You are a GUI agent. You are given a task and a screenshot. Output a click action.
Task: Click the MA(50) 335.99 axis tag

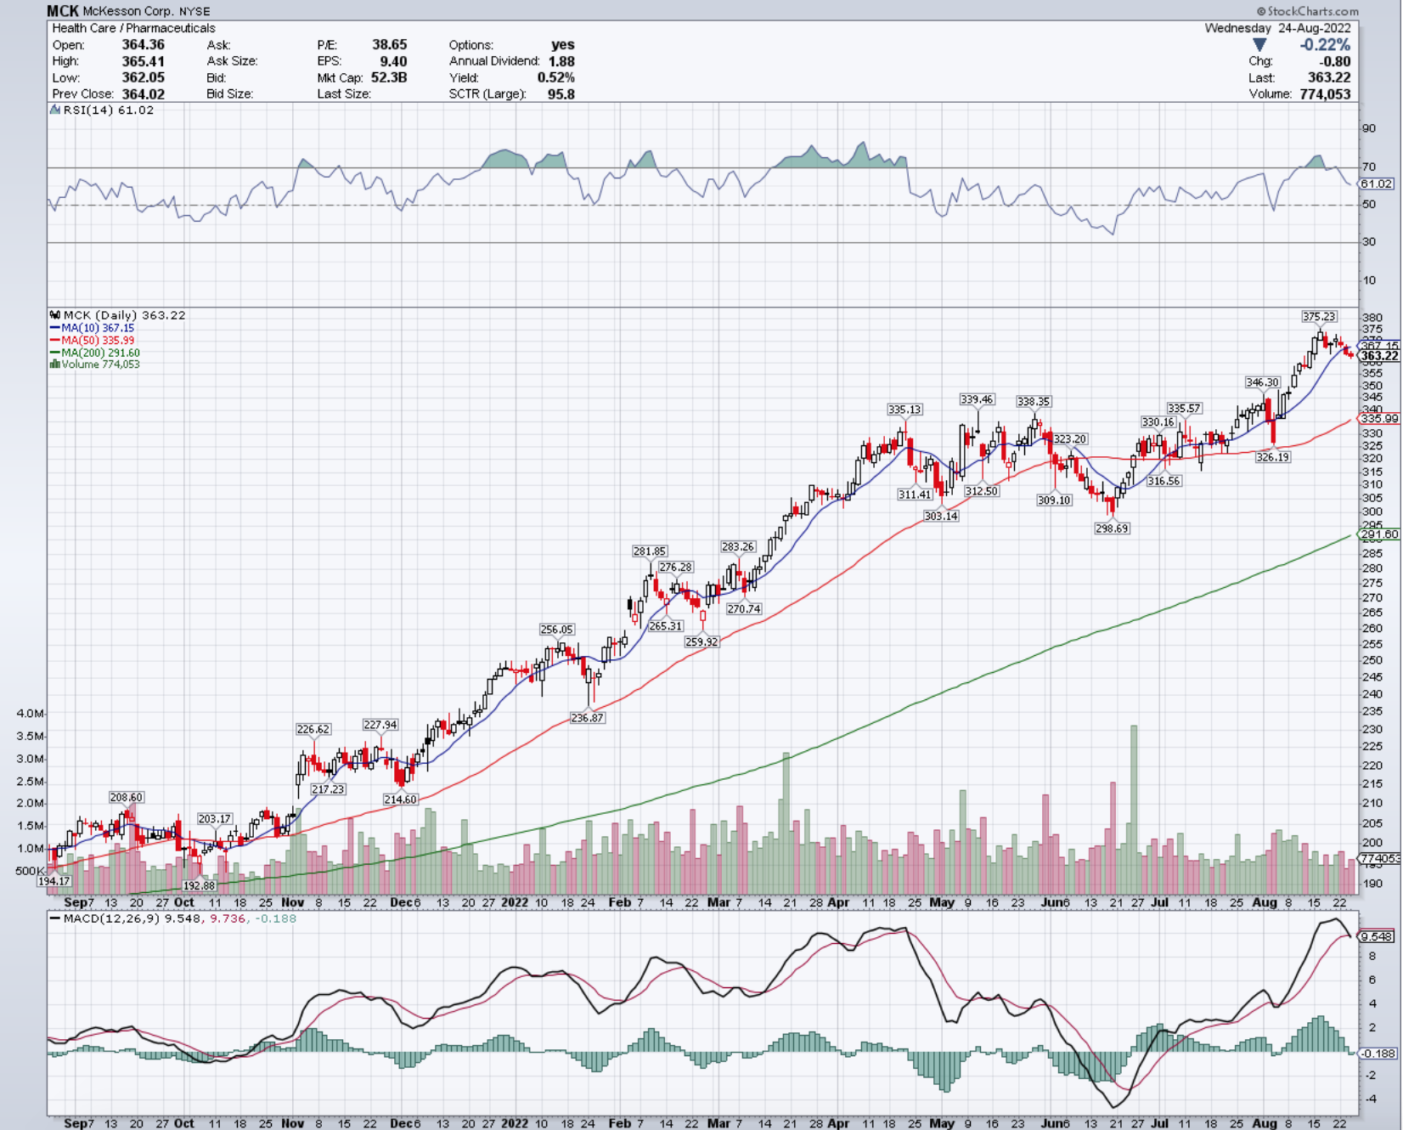pos(1379,418)
